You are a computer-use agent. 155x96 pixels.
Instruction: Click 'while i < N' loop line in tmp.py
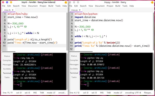pos(91,36)
